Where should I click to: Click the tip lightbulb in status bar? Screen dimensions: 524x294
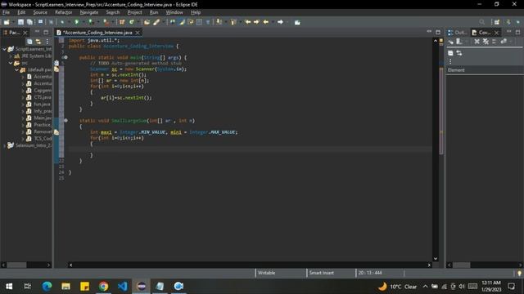(x=519, y=274)
